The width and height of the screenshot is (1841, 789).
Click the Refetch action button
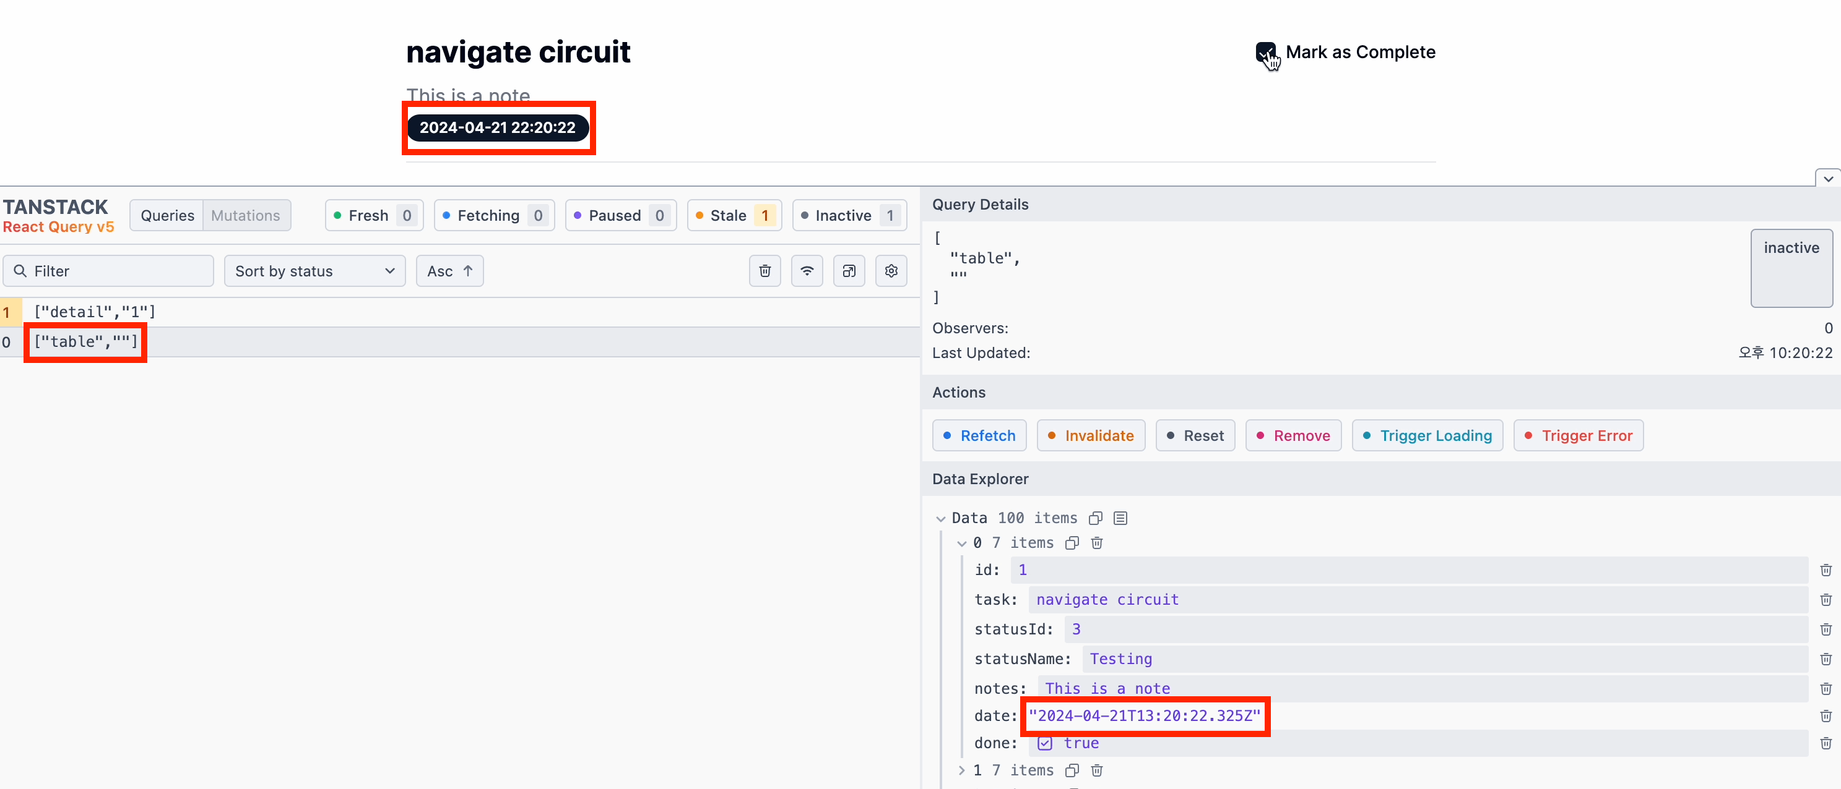(x=979, y=435)
